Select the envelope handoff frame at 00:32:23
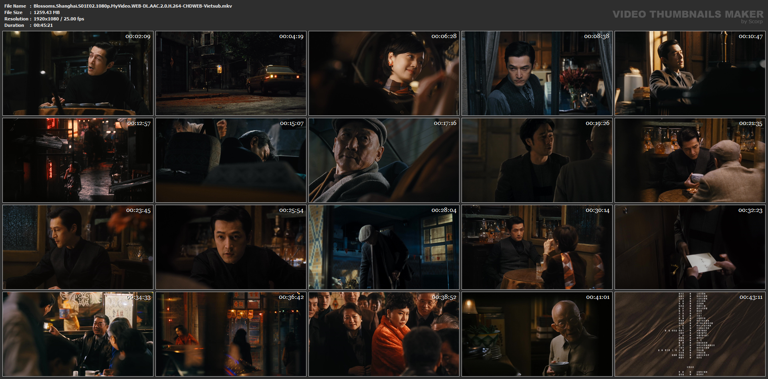The height and width of the screenshot is (379, 768). click(x=690, y=247)
